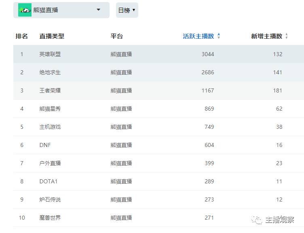Select the DNF category row

(x=45, y=145)
